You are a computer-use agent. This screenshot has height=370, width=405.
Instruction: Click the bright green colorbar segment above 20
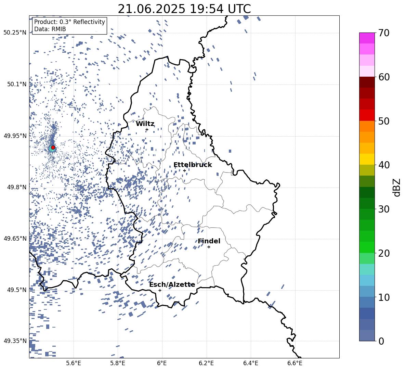tap(367, 247)
